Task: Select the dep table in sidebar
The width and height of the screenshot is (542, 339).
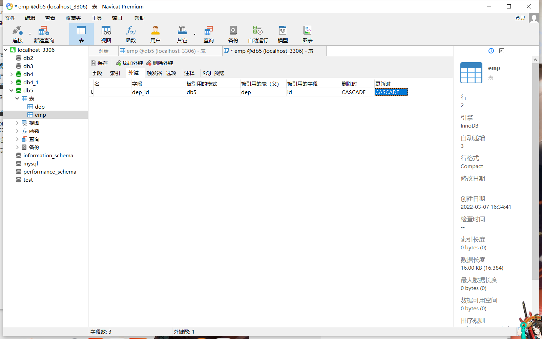Action: tap(40, 107)
